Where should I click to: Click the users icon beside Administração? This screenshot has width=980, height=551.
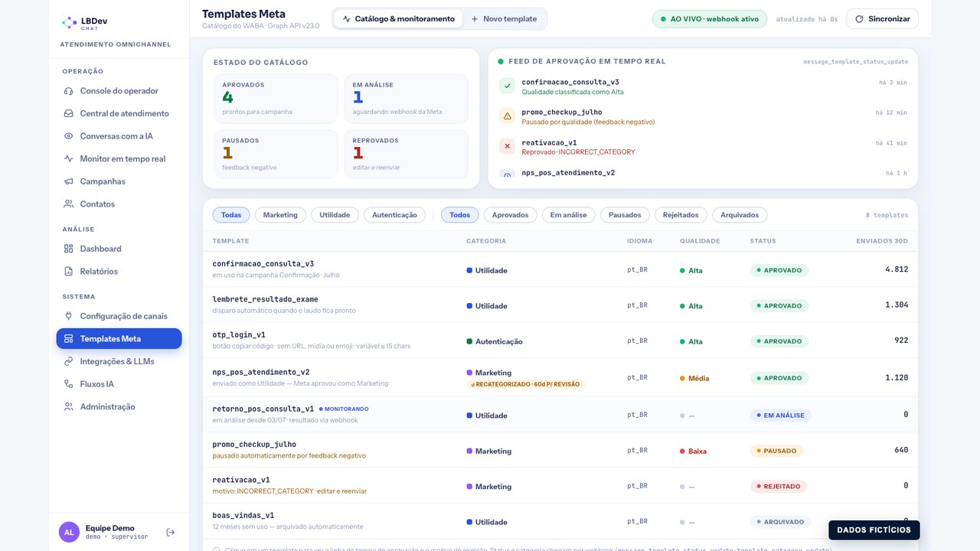(x=69, y=407)
